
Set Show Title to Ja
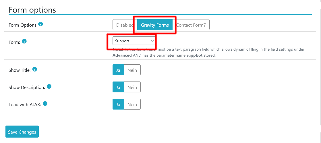[x=118, y=70]
